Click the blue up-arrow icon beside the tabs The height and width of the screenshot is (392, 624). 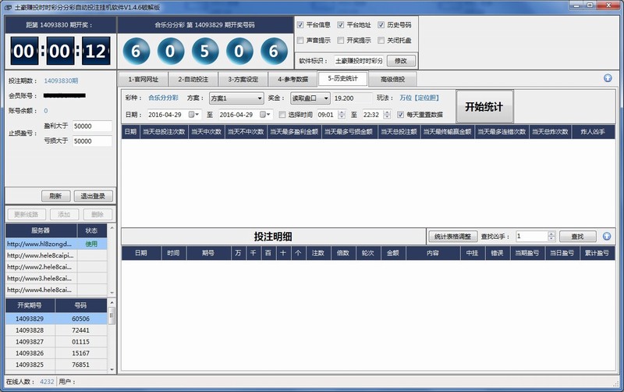click(x=607, y=78)
